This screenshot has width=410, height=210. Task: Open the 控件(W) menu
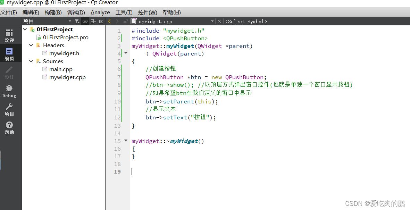[148, 12]
